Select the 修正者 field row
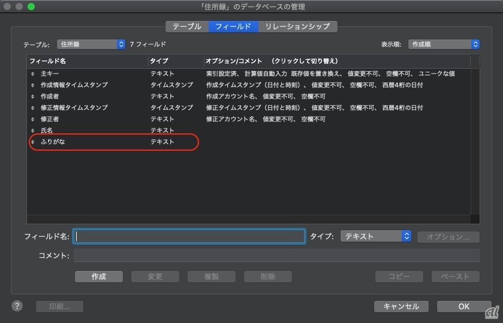503x323 pixels. click(249, 119)
